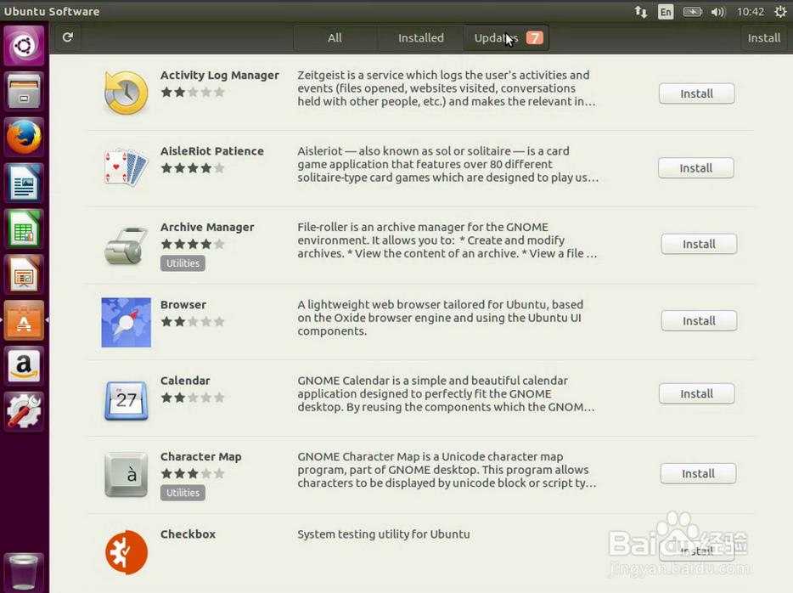Click the Ubuntu Software launcher icon
Viewport: 793px width, 593px height.
click(x=24, y=320)
